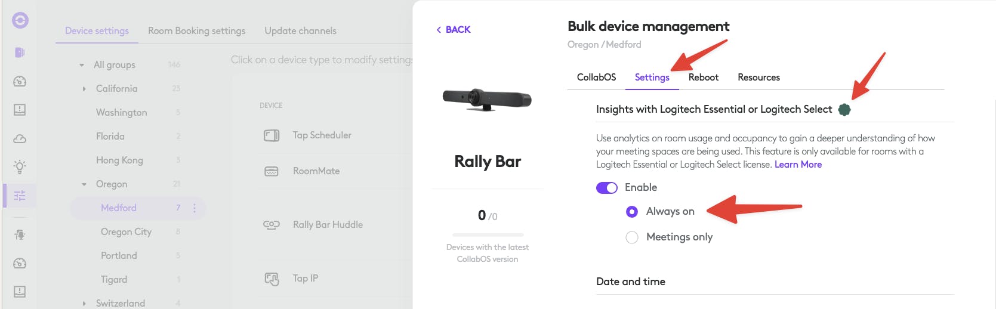This screenshot has width=996, height=309.
Task: Select the Always on radio option
Action: pyautogui.click(x=632, y=212)
